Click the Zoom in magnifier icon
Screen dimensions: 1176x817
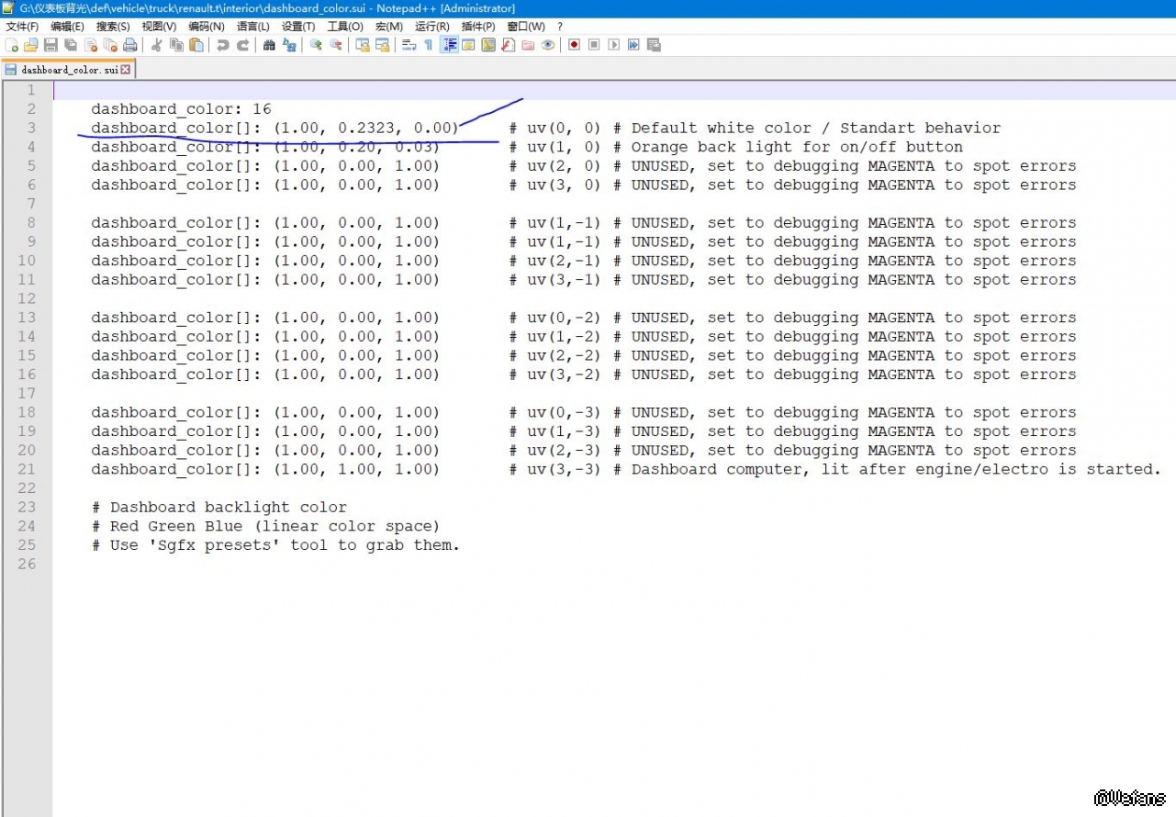[316, 45]
